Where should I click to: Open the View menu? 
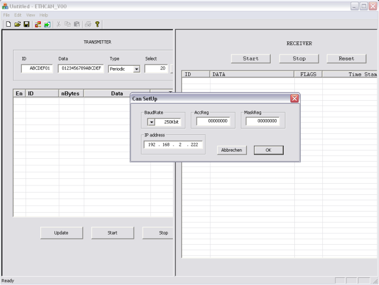[30, 15]
